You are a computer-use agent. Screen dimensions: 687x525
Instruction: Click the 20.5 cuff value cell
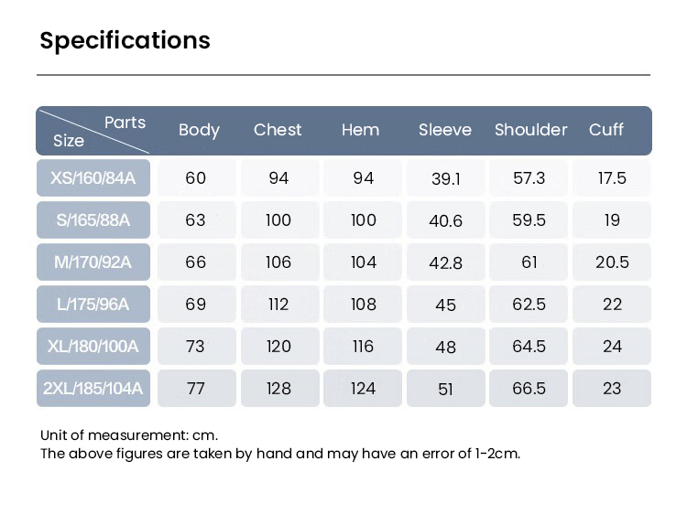click(612, 262)
